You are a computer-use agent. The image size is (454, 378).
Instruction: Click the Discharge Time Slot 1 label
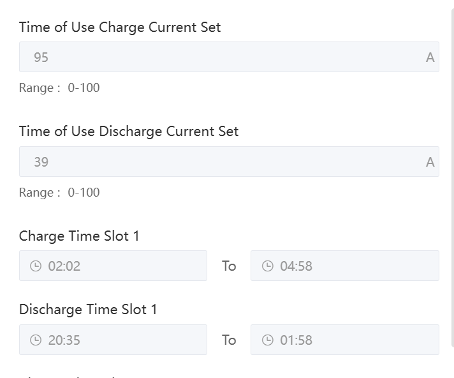tap(88, 310)
